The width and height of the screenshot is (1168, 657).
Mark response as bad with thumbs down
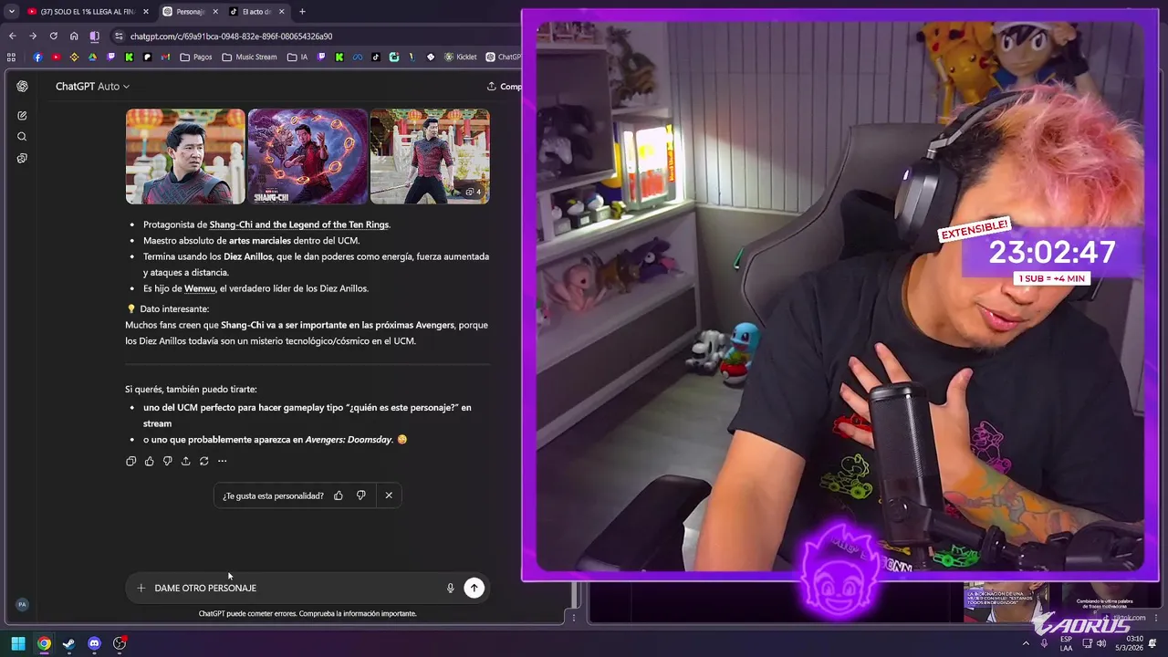[x=168, y=461]
